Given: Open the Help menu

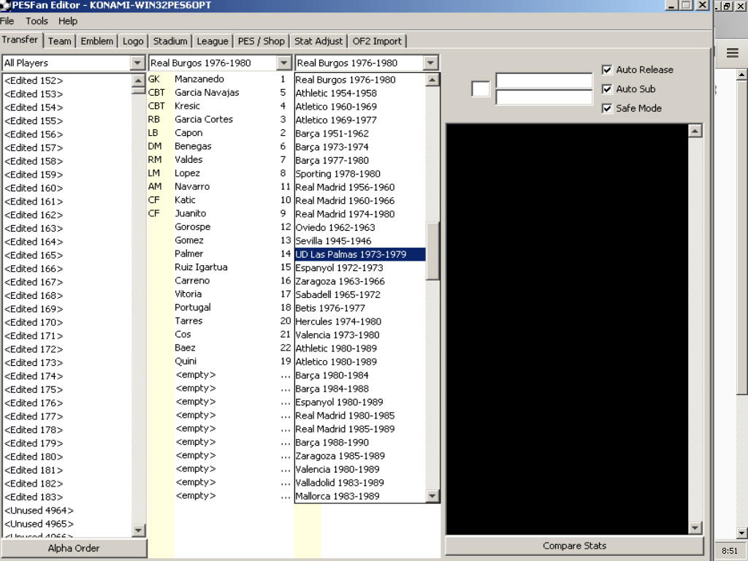Looking at the screenshot, I should [68, 21].
